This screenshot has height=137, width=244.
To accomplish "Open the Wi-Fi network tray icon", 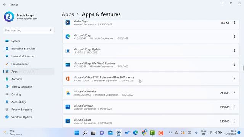I will (211, 132).
